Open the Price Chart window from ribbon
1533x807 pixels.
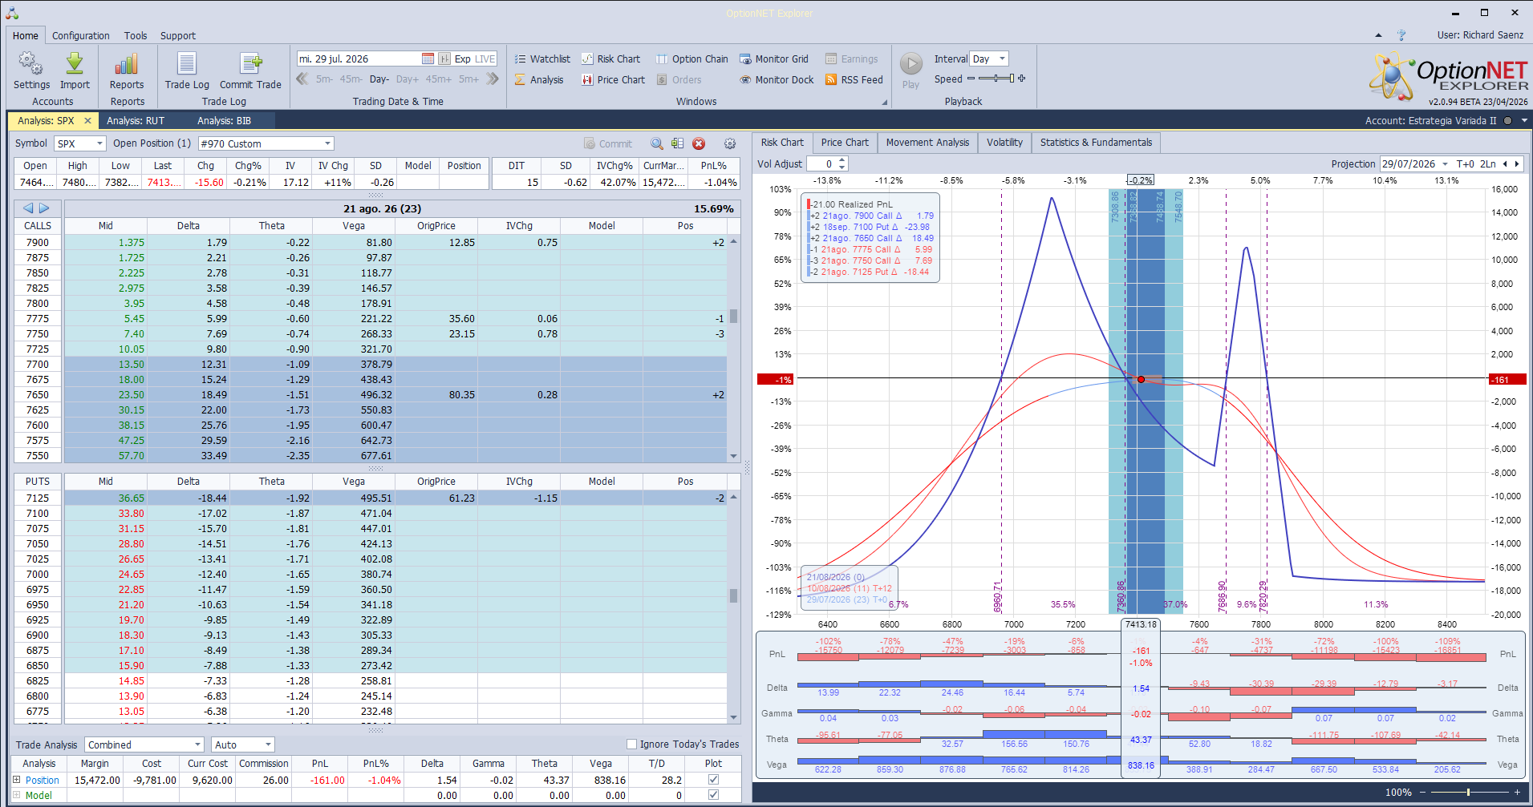tap(613, 79)
